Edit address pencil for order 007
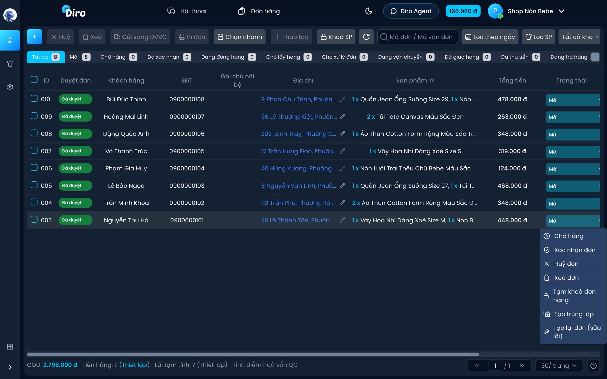 (342, 151)
